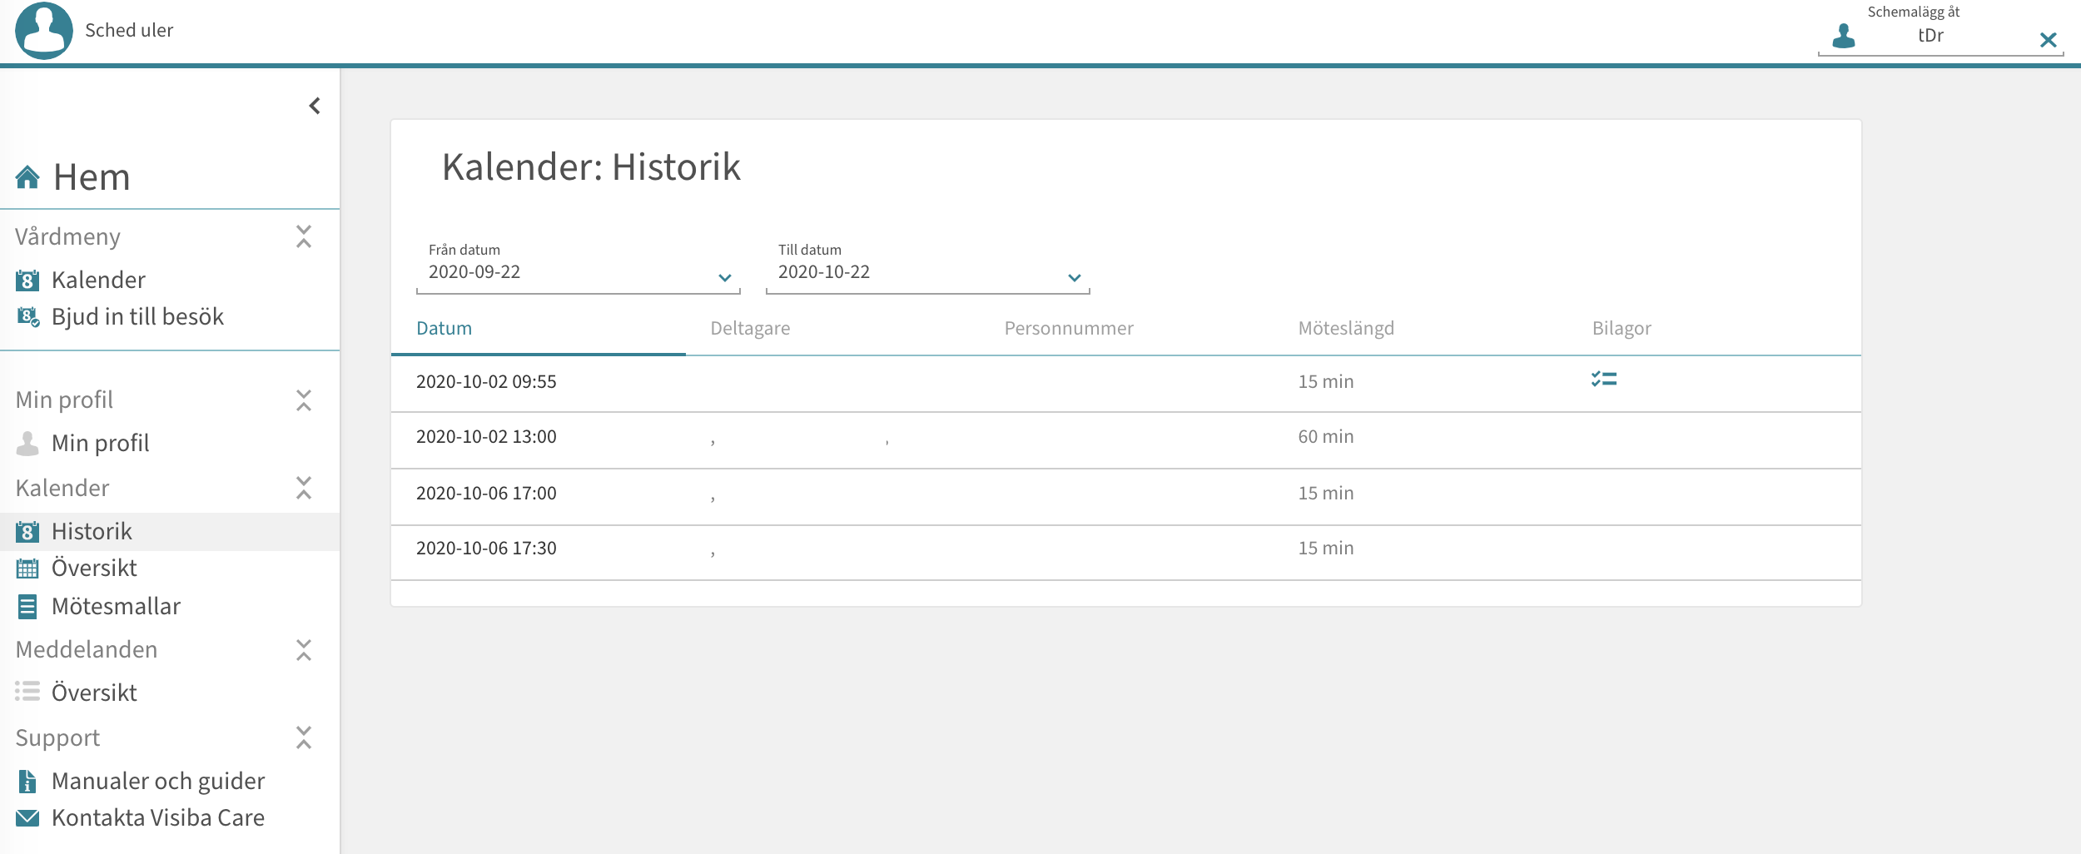Open Kontakta Visiba Care

(158, 818)
